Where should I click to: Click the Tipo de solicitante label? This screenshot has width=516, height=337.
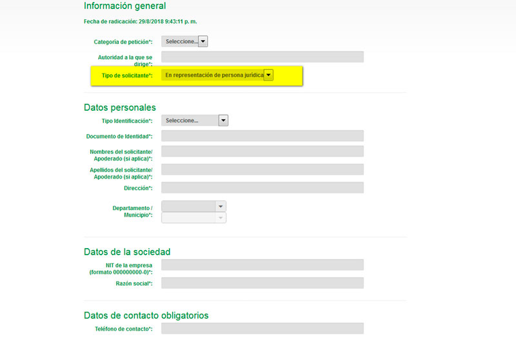pyautogui.click(x=127, y=75)
